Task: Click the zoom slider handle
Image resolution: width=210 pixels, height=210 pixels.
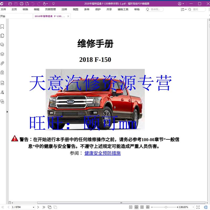Action: point(166,207)
